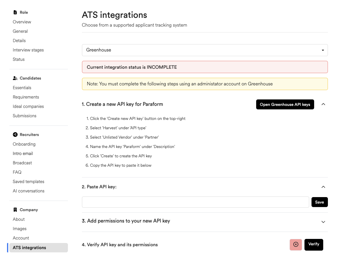Click '4. Verify API key and its permissions' text
344x255 pixels.
click(x=120, y=245)
